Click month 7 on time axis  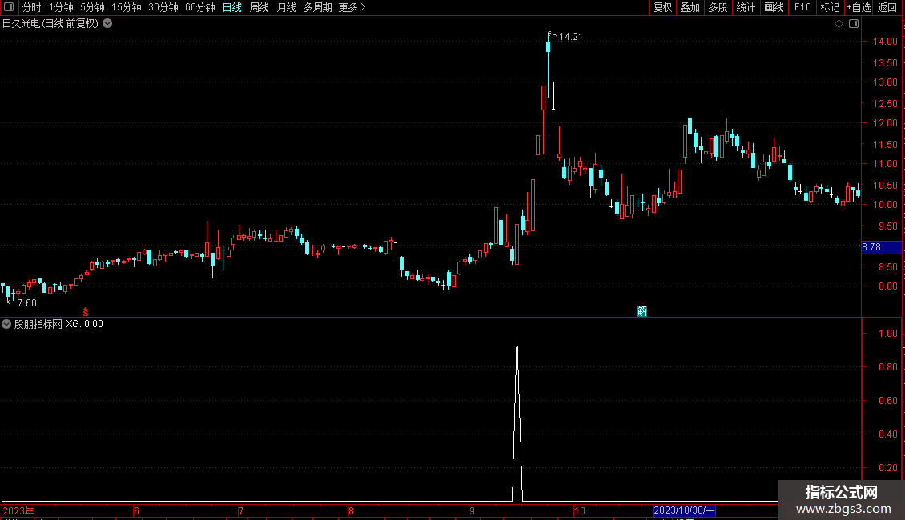pos(241,510)
